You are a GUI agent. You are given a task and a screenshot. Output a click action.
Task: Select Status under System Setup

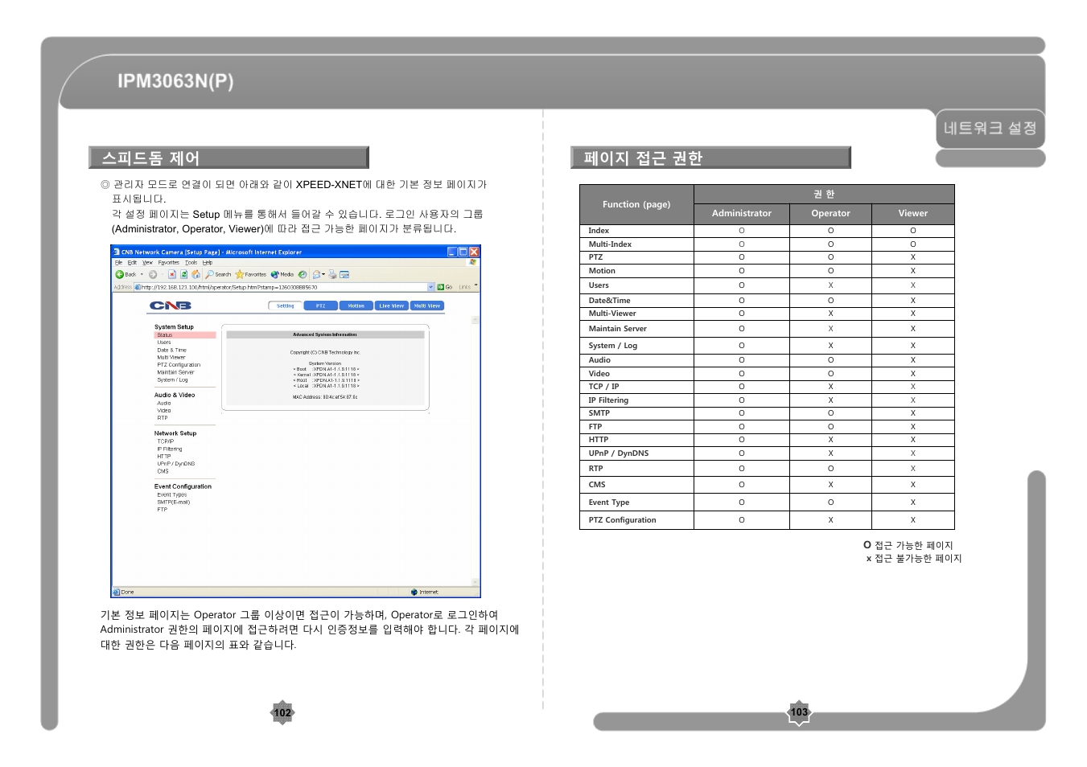(185, 334)
